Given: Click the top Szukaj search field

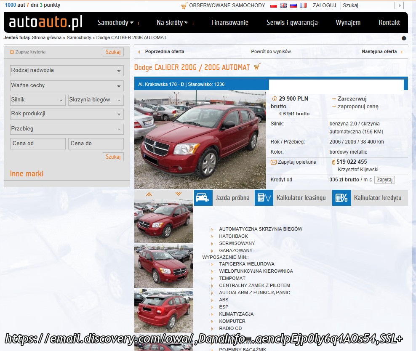Looking at the screenshot, I should [x=368, y=5].
